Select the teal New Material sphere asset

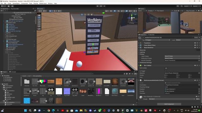[x=115, y=91]
